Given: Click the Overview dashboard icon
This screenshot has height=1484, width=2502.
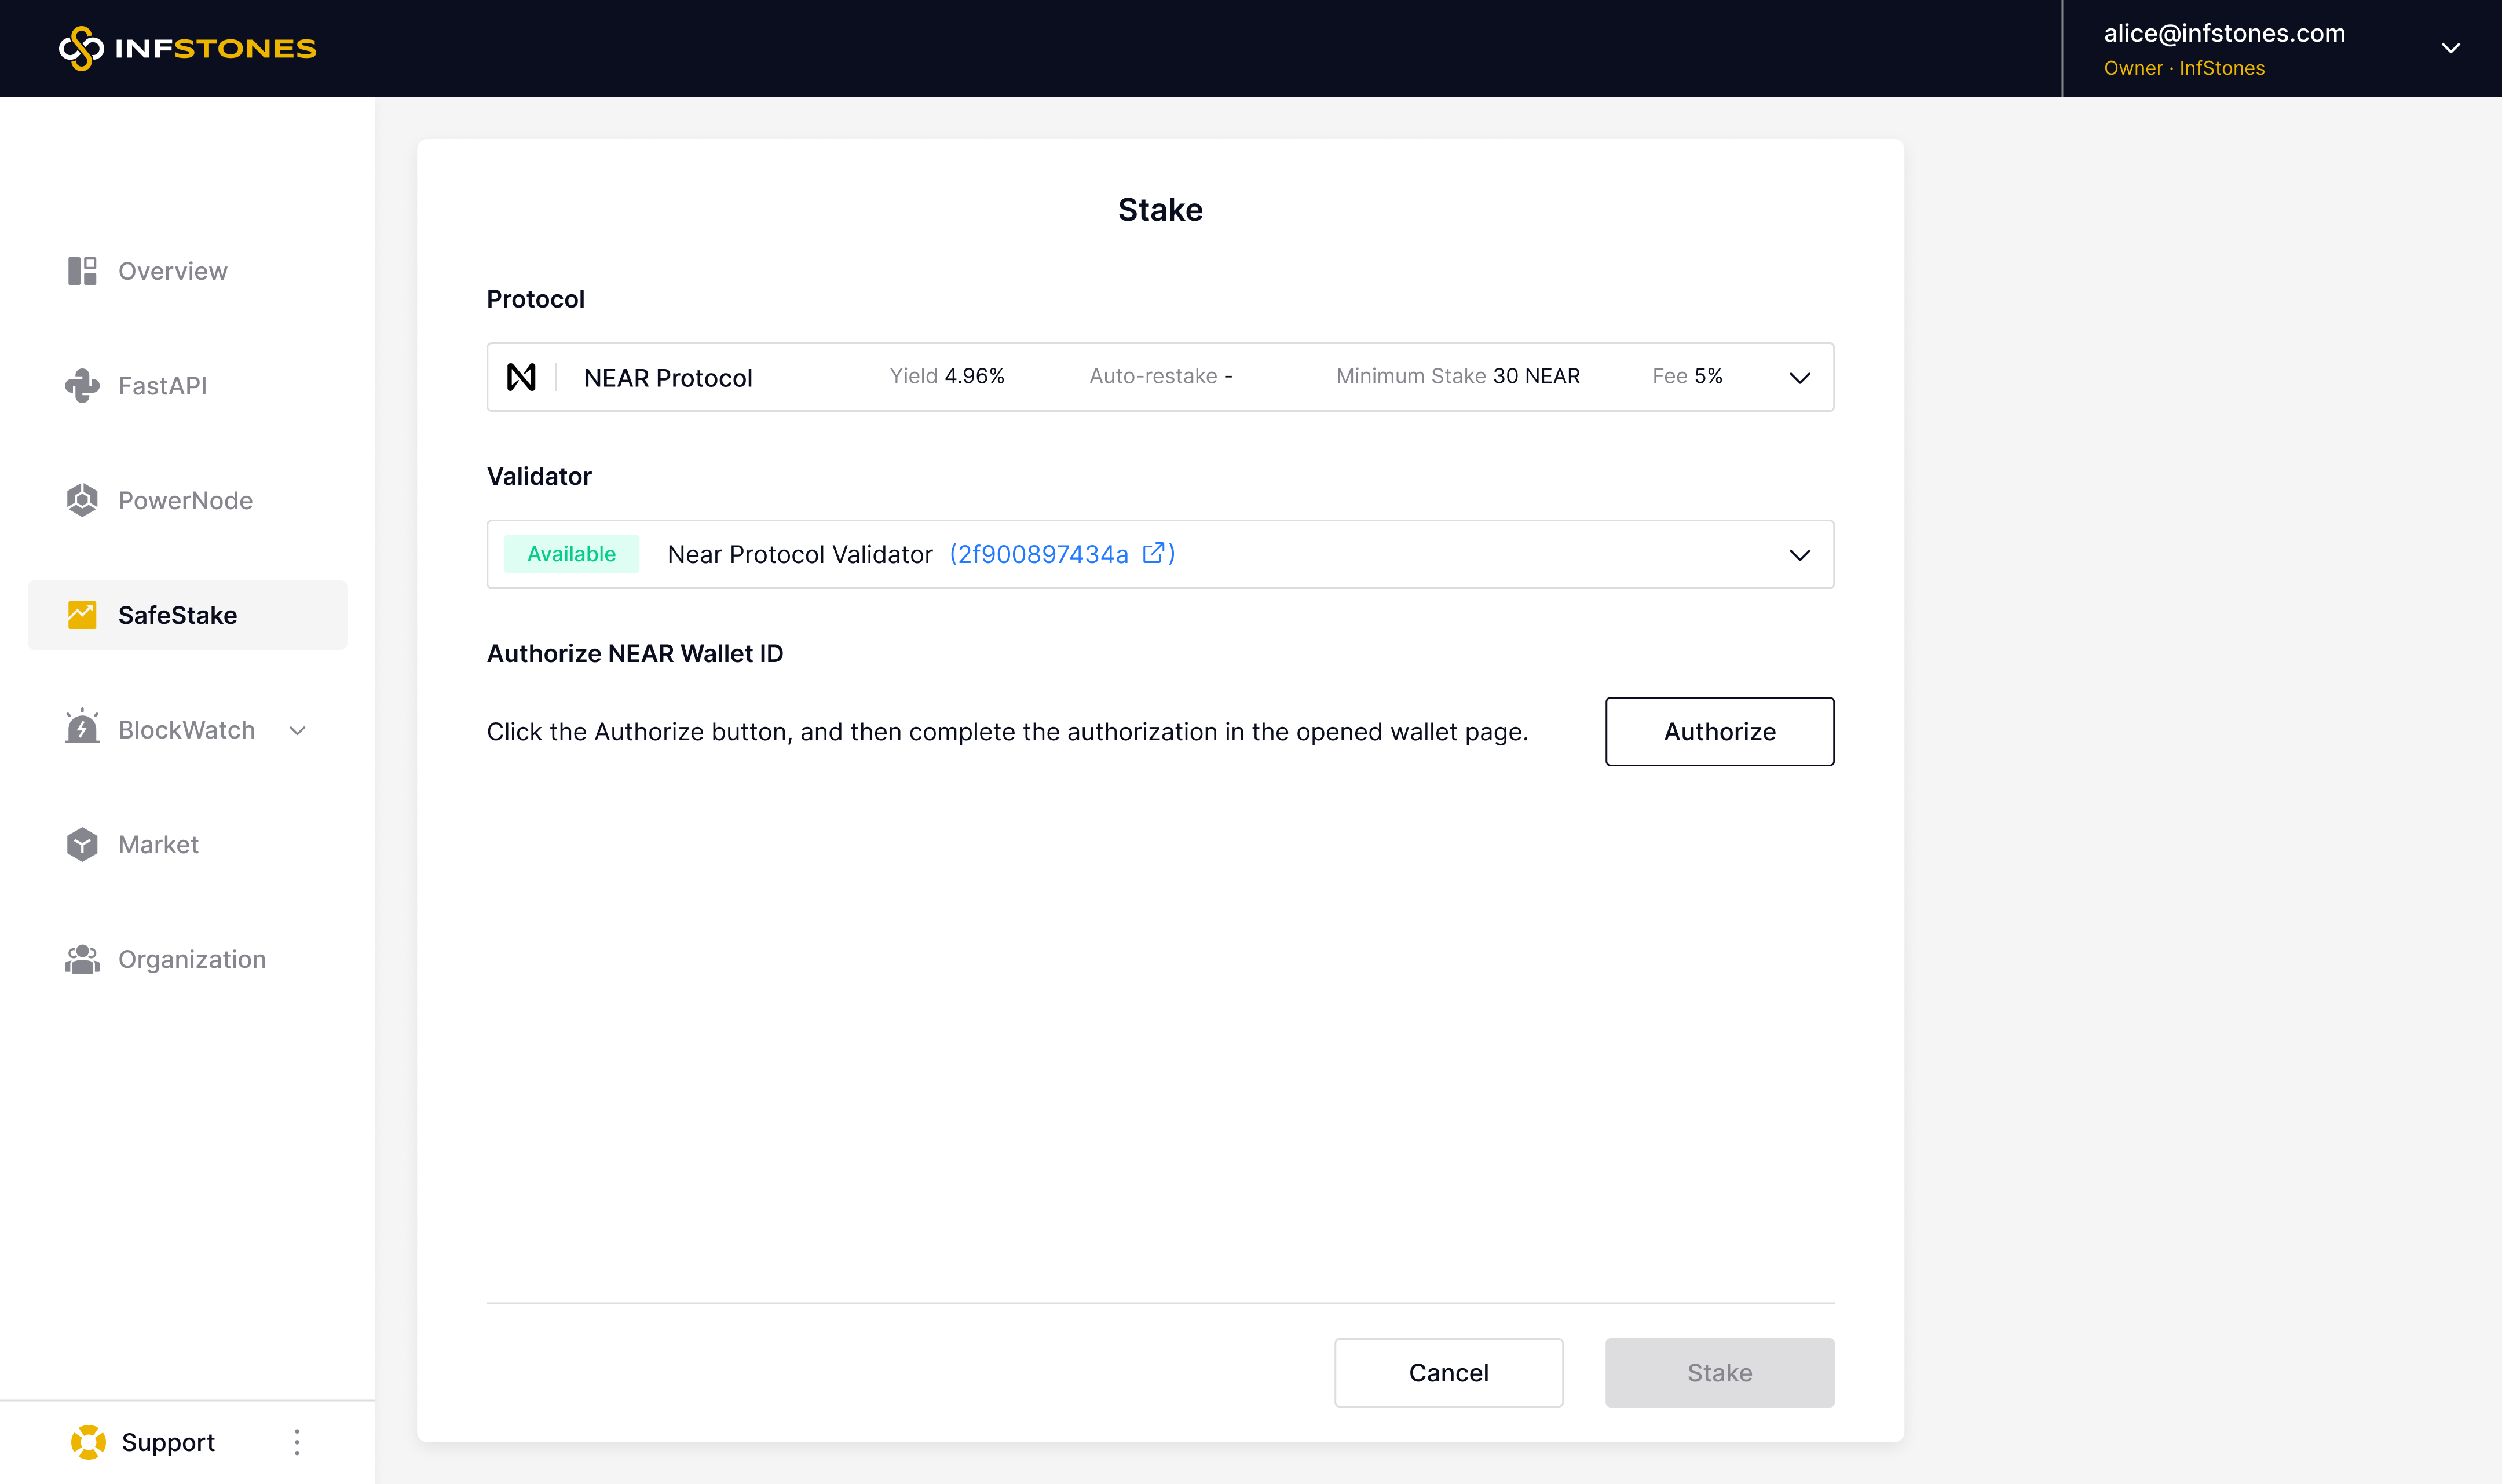Looking at the screenshot, I should (x=82, y=271).
